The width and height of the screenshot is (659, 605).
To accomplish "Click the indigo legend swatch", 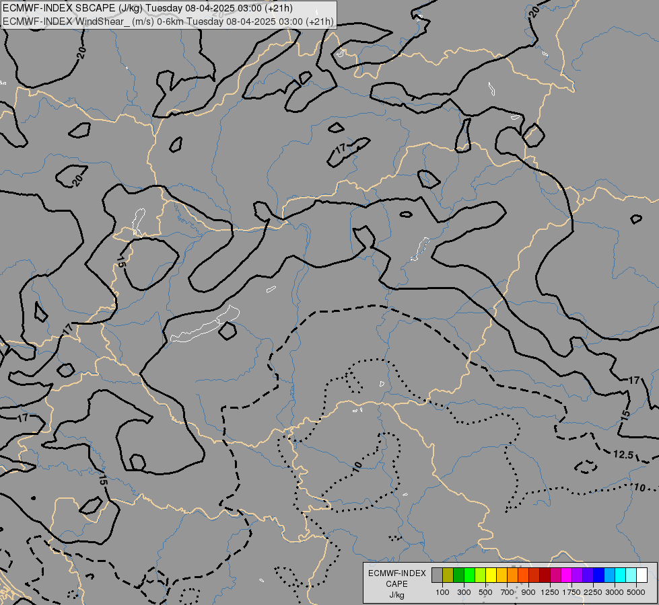I will [x=588, y=575].
